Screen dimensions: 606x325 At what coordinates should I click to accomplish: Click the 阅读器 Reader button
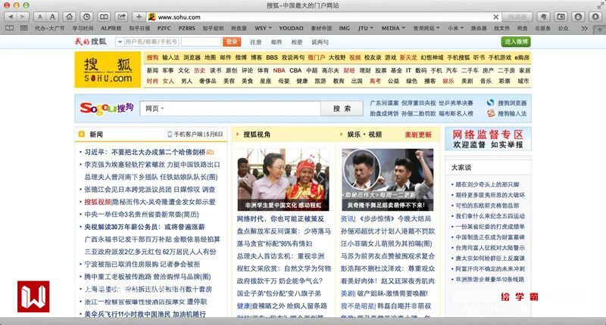pyautogui.click(x=517, y=17)
